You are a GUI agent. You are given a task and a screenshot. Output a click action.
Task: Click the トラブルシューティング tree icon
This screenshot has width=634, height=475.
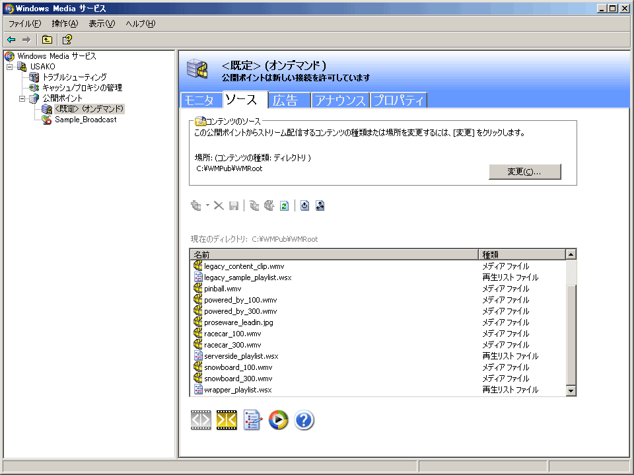(34, 77)
